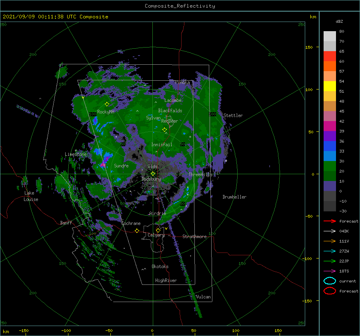The height and width of the screenshot is (336, 360).
Task: Click the Lacombe city label
Action: click(x=173, y=100)
